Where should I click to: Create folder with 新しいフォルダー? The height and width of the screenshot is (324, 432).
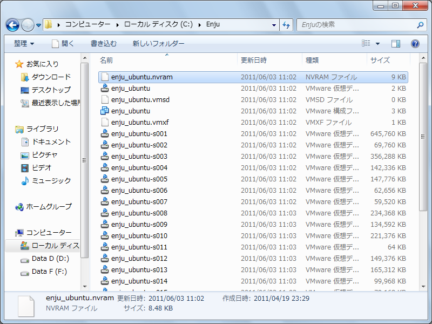coord(158,44)
